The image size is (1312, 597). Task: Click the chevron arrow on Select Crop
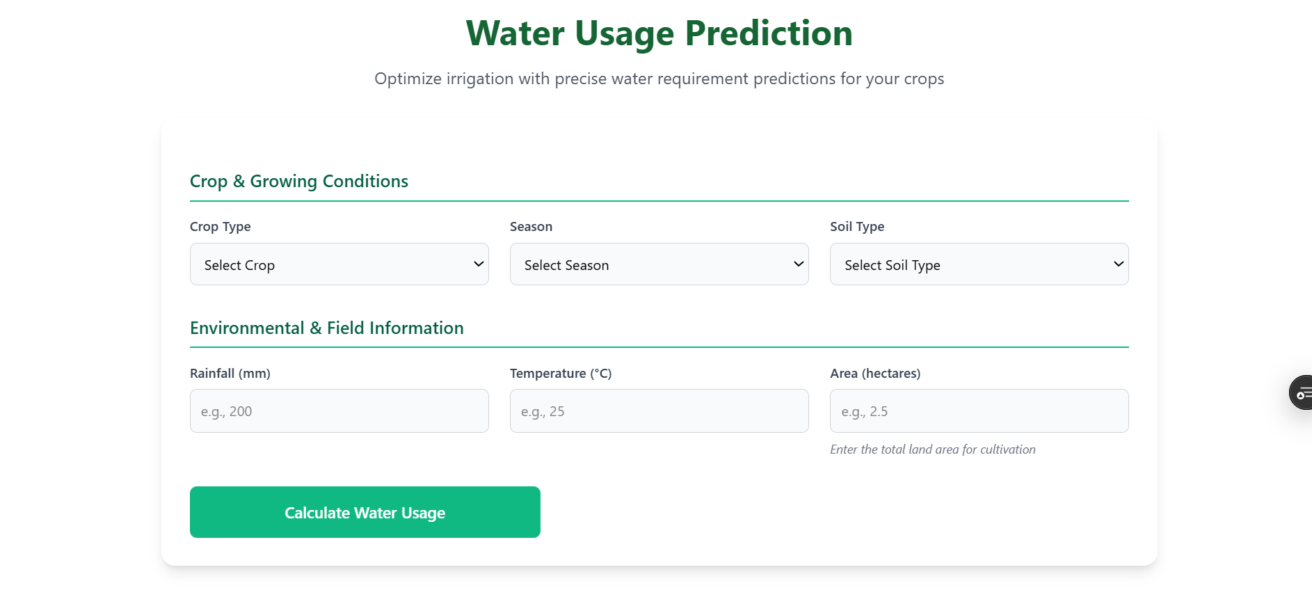pyautogui.click(x=479, y=264)
